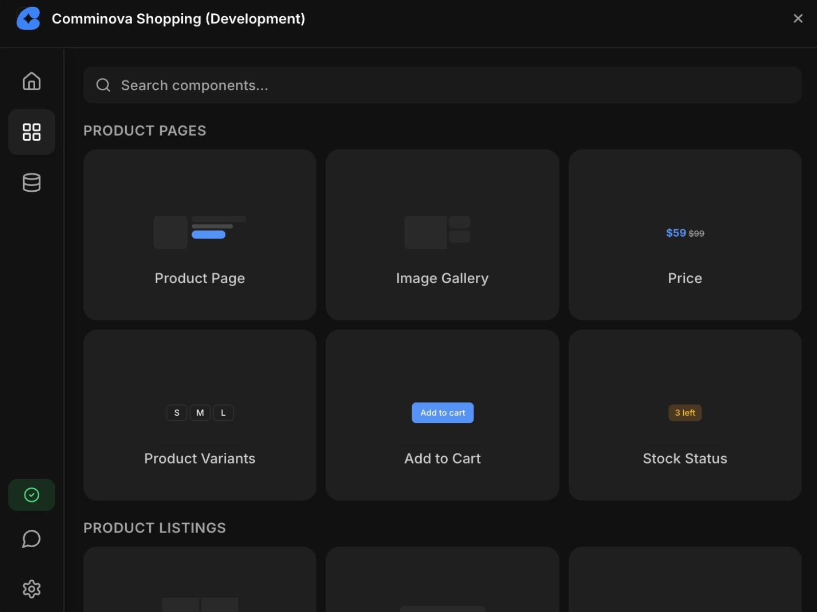Open the Image Gallery component card

tap(442, 235)
